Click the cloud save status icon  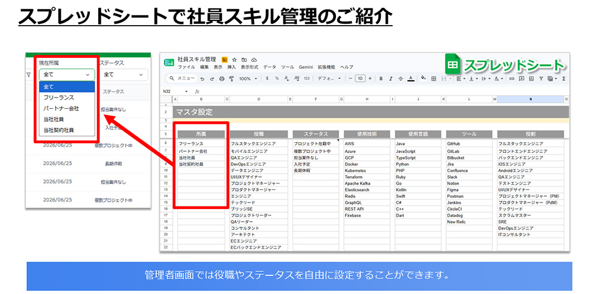click(x=254, y=60)
